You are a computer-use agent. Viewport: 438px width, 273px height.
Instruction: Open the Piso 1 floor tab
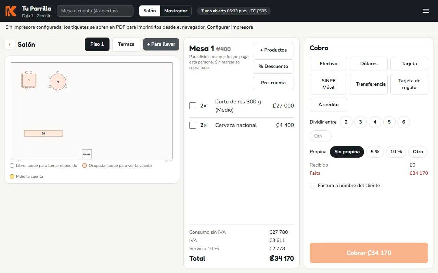point(97,44)
